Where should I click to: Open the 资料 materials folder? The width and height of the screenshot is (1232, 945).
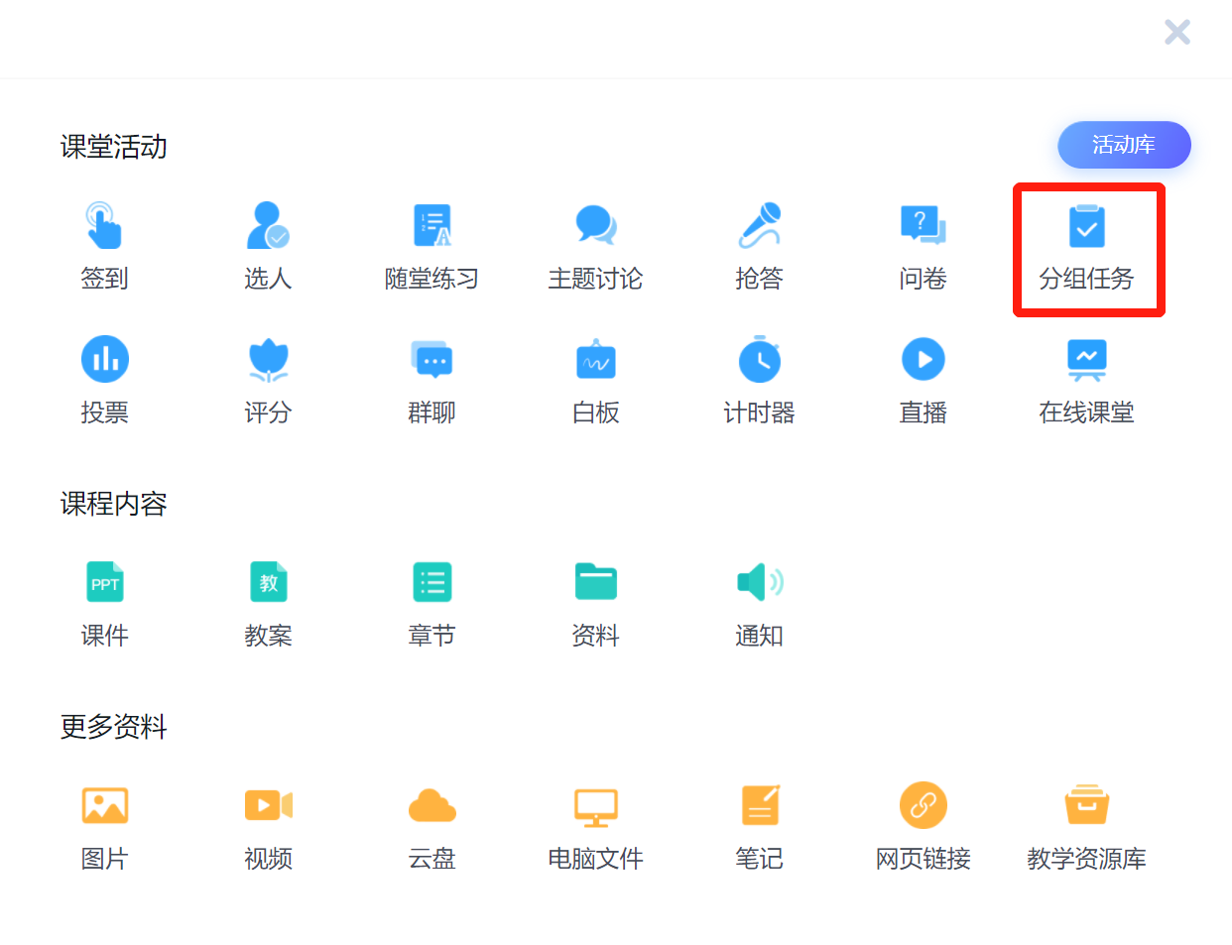point(595,604)
